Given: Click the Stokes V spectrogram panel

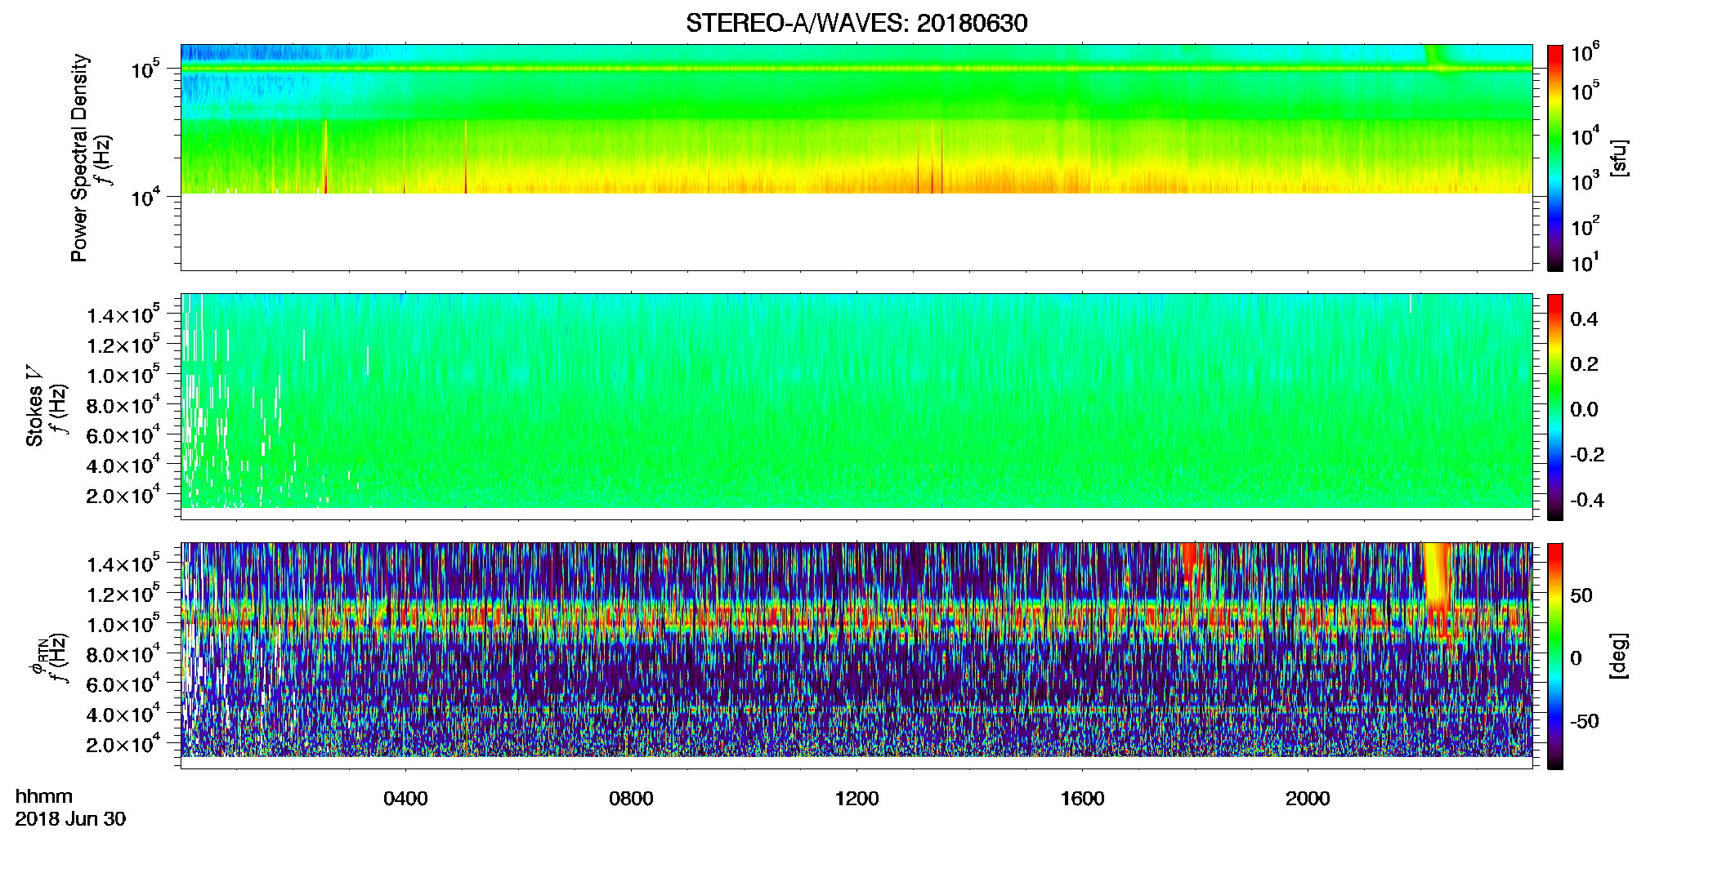Looking at the screenshot, I should tap(856, 406).
